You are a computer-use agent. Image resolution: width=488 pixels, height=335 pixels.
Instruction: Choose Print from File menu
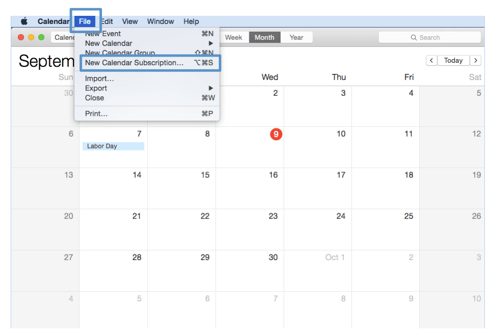pyautogui.click(x=96, y=114)
